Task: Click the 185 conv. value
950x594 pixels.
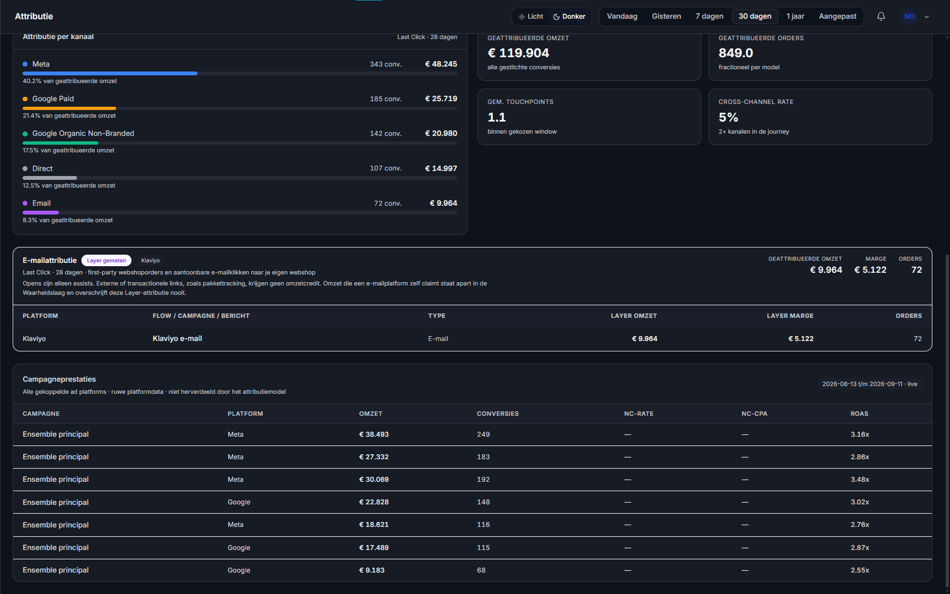Action: click(386, 99)
